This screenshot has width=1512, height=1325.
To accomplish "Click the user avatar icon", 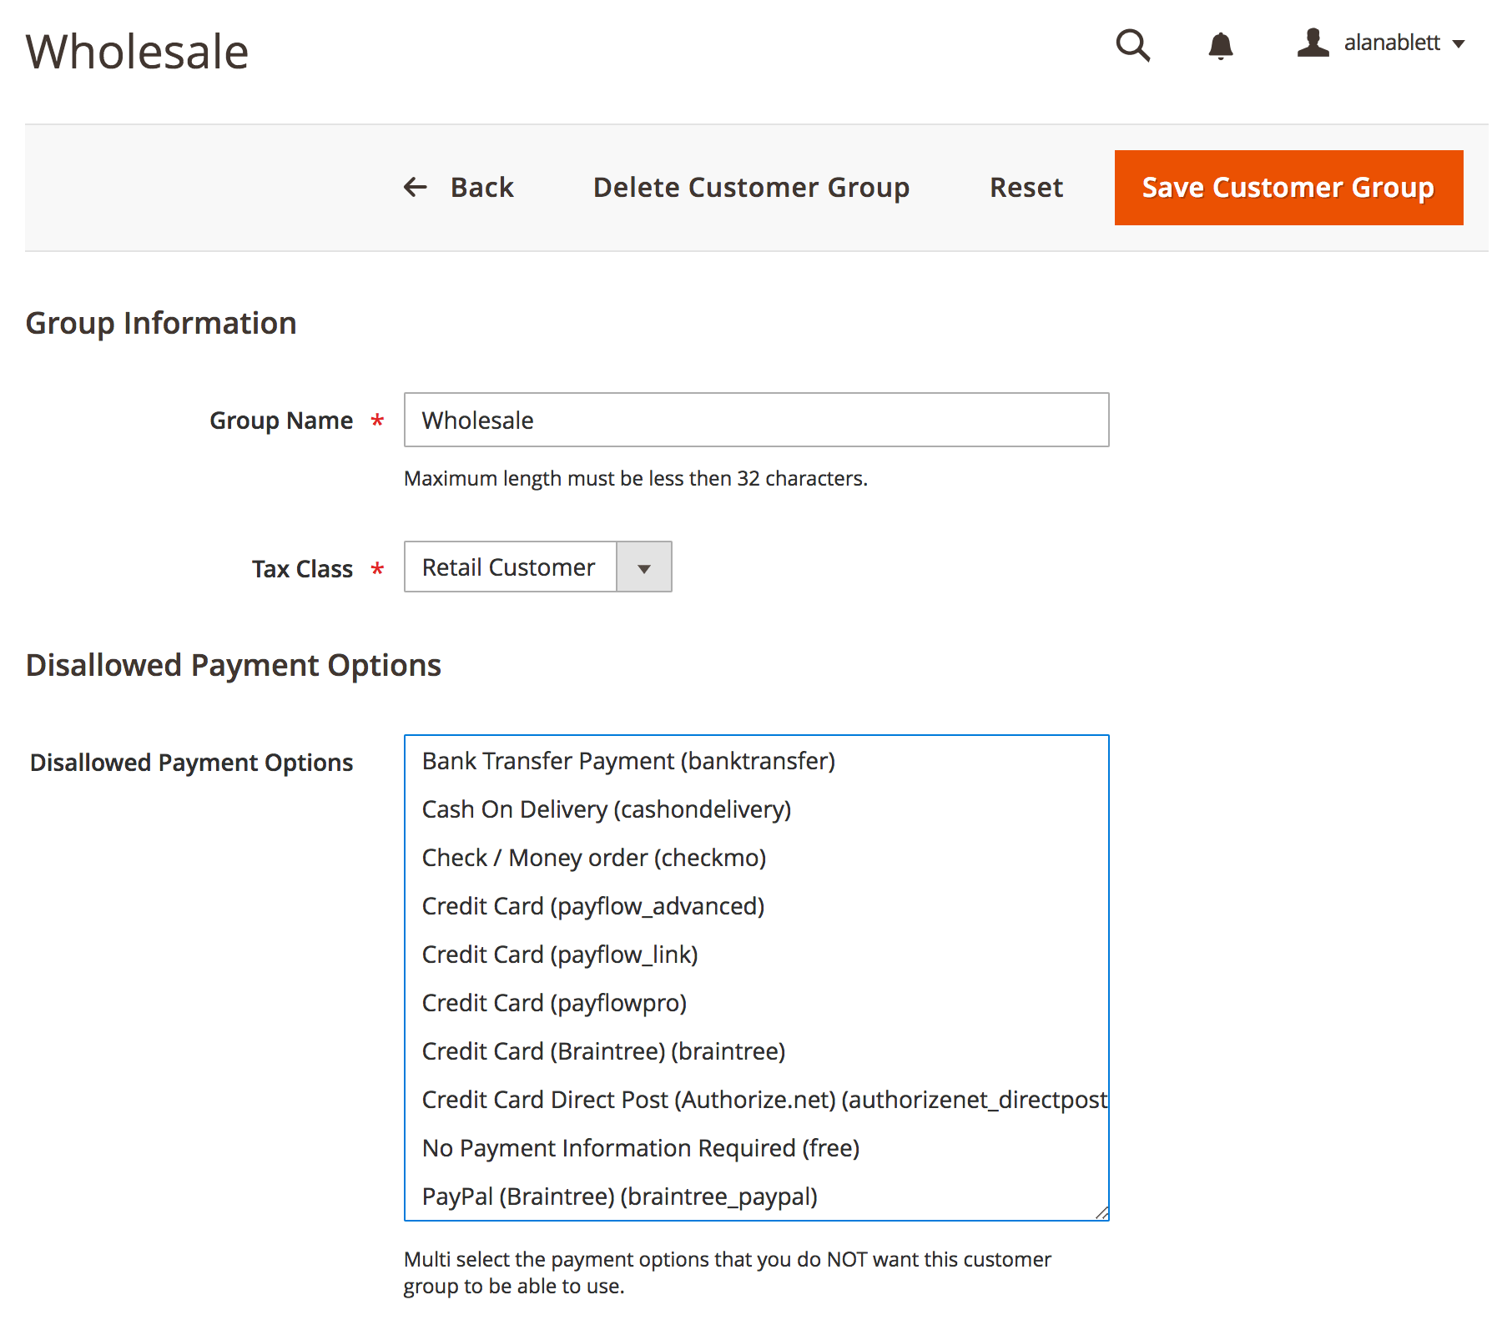I will pos(1313,43).
